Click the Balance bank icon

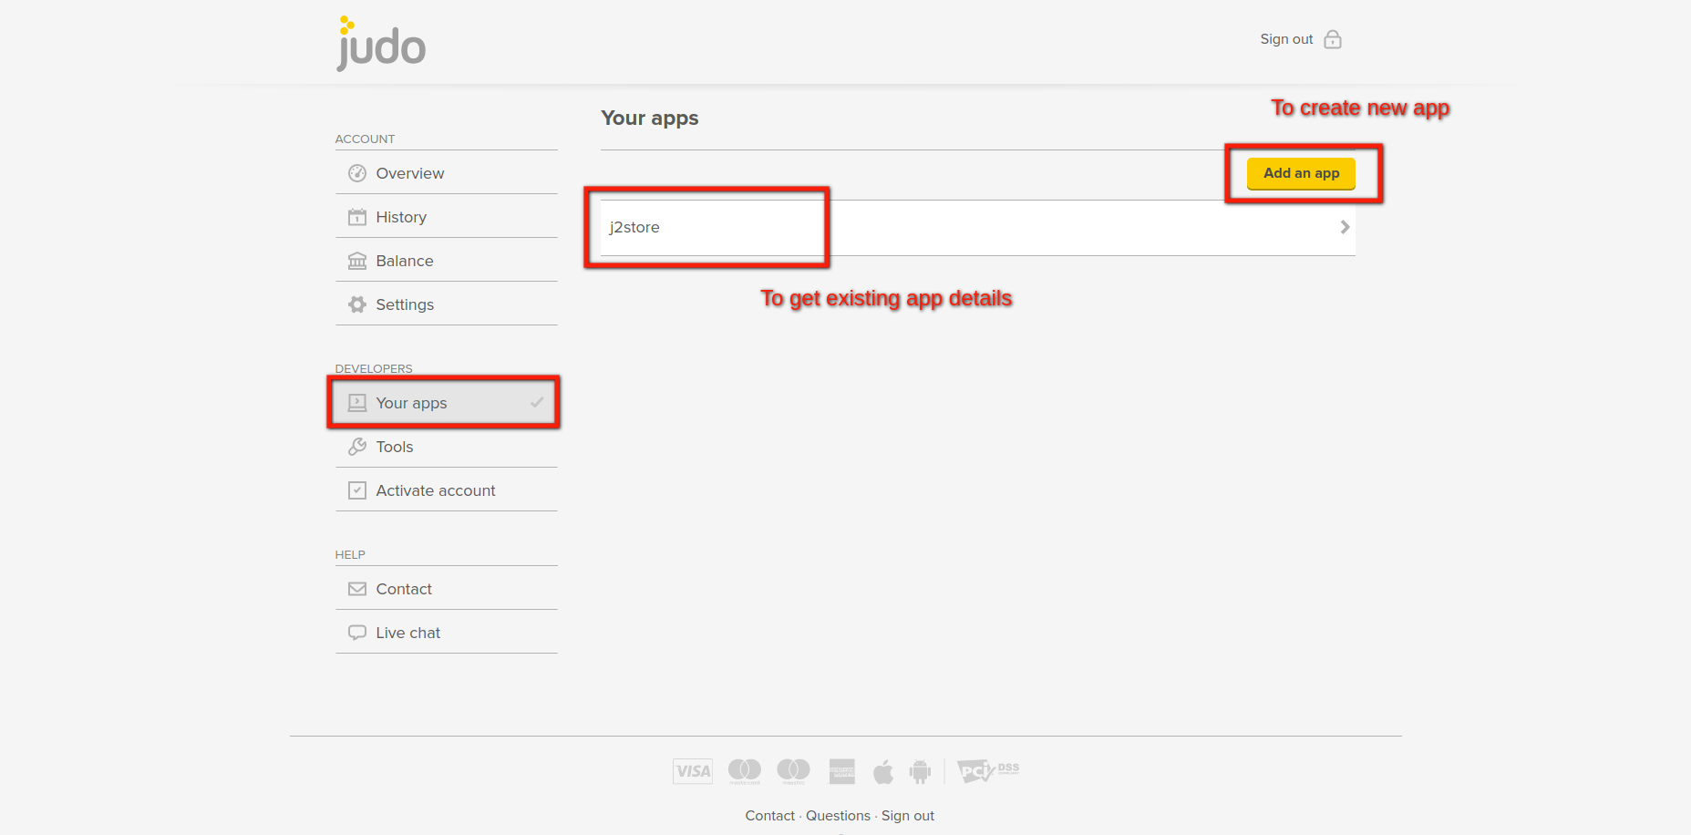point(357,261)
